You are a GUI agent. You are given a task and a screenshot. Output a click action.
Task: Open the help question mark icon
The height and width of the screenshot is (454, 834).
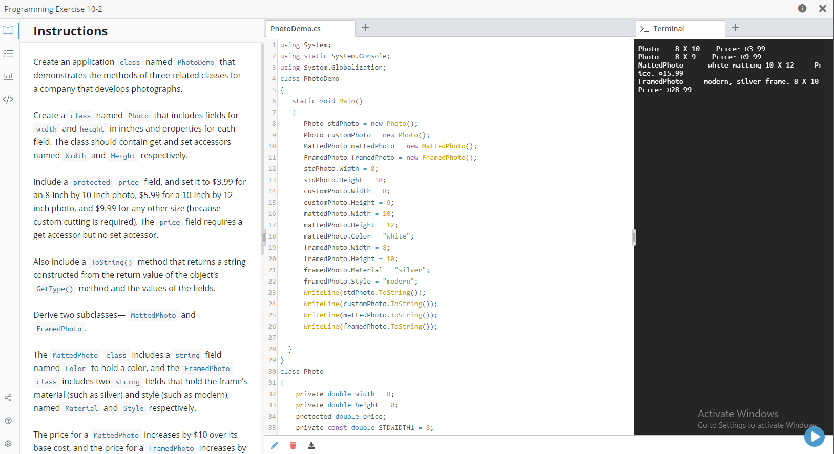click(x=8, y=421)
